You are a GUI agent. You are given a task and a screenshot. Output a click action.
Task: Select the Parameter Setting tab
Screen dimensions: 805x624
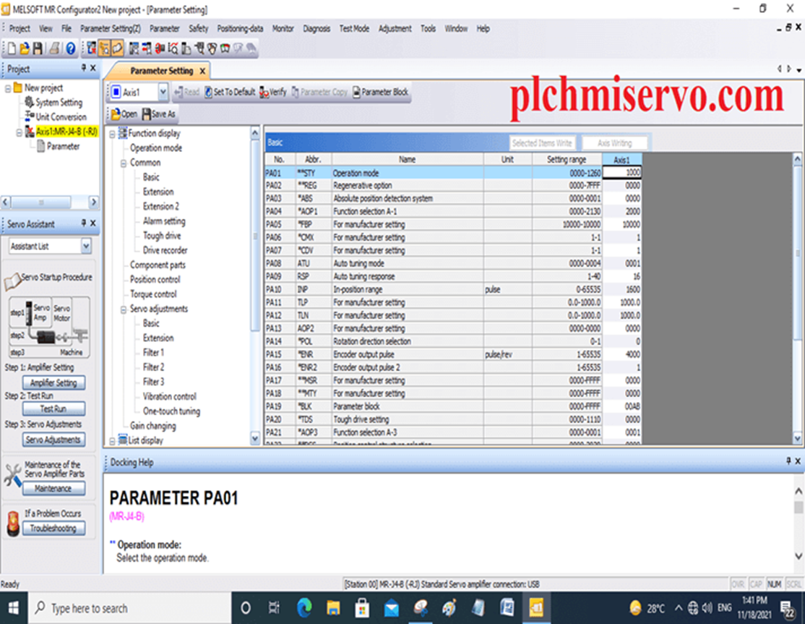161,71
